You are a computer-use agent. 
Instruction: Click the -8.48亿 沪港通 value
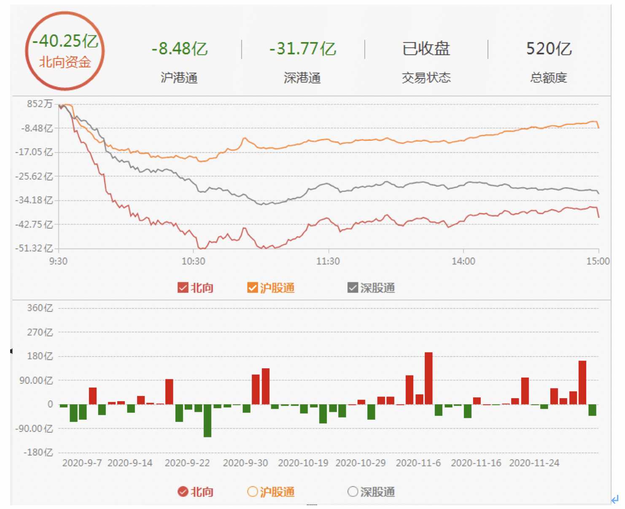click(x=180, y=48)
